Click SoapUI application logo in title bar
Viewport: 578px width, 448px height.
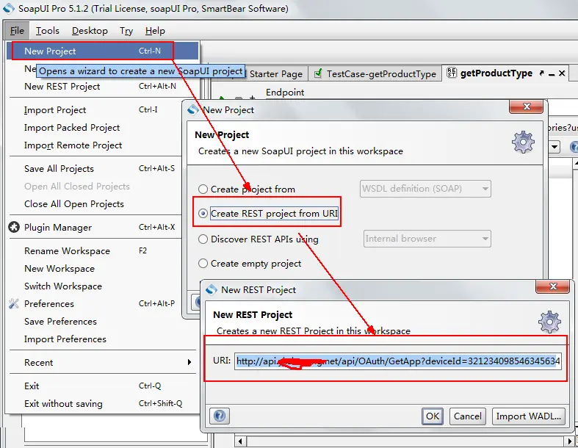[9, 8]
